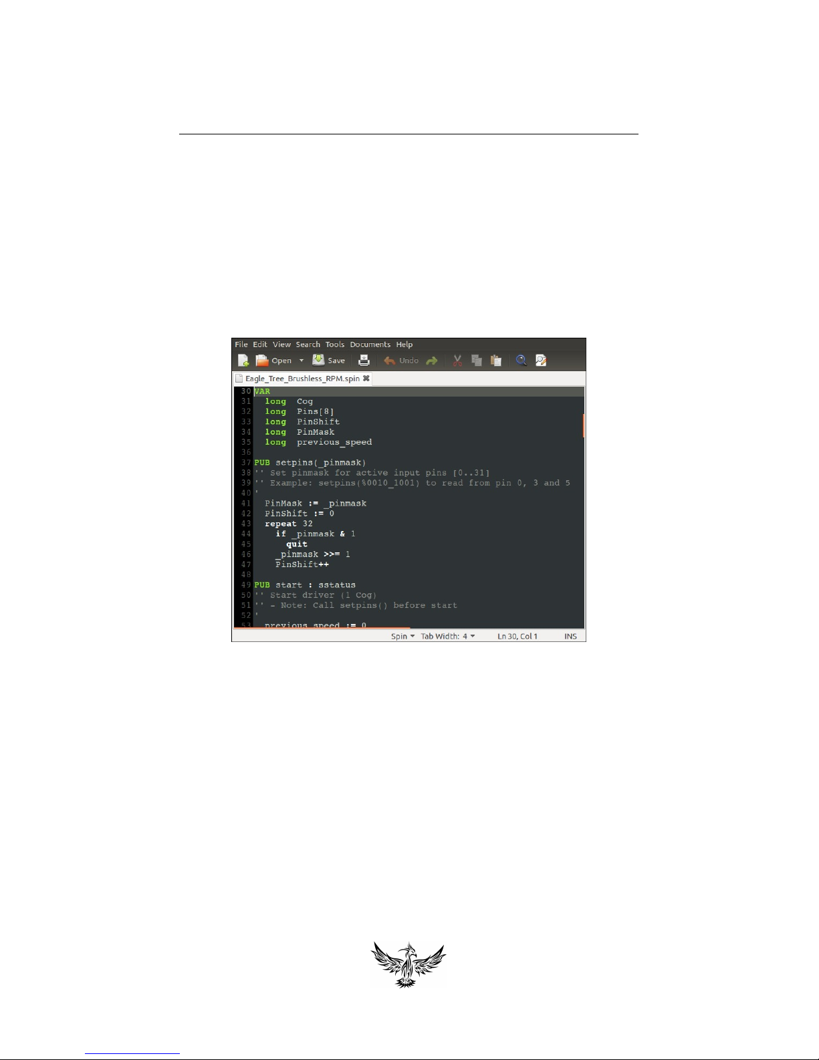The image size is (819, 1060).
Task: Open Find with magnifier icon
Action: click(x=521, y=360)
